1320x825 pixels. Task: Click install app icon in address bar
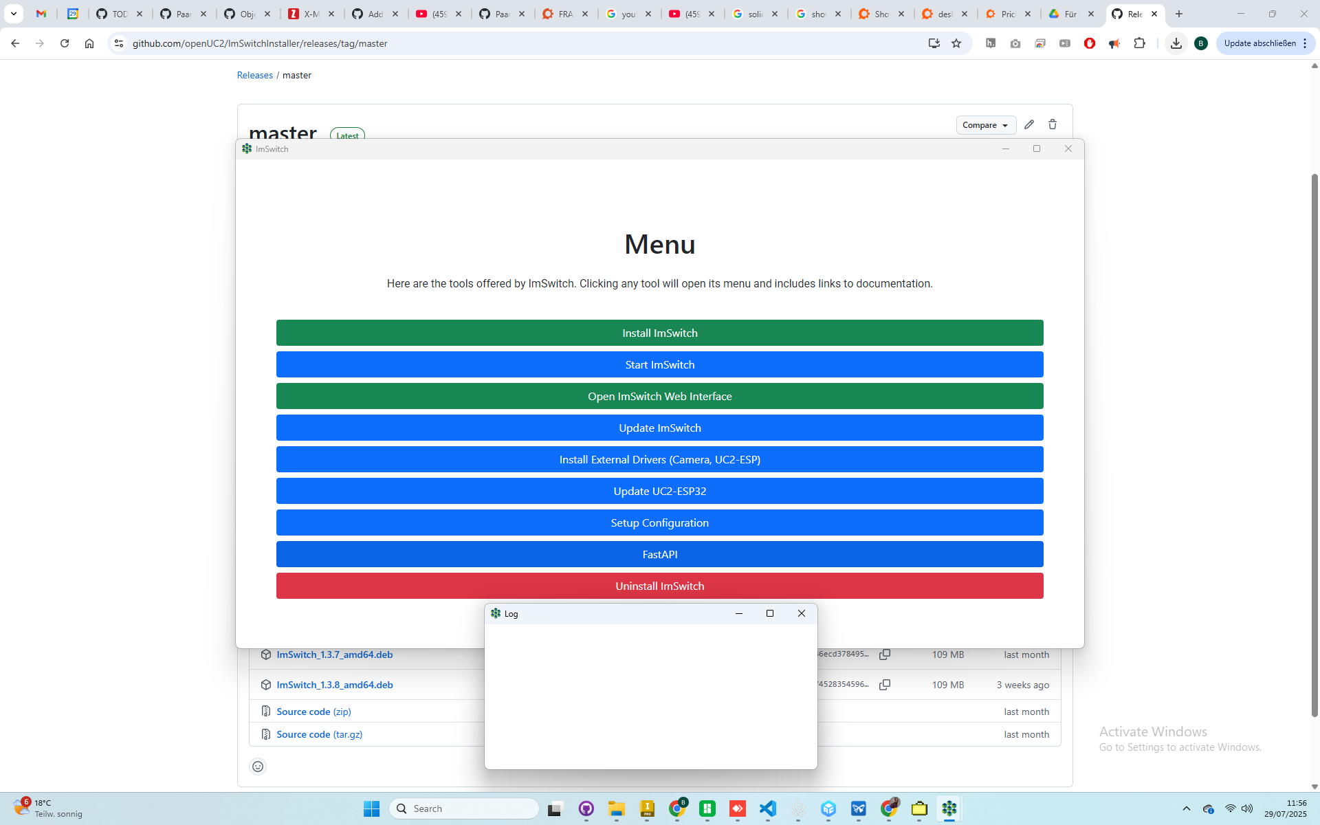click(x=934, y=43)
